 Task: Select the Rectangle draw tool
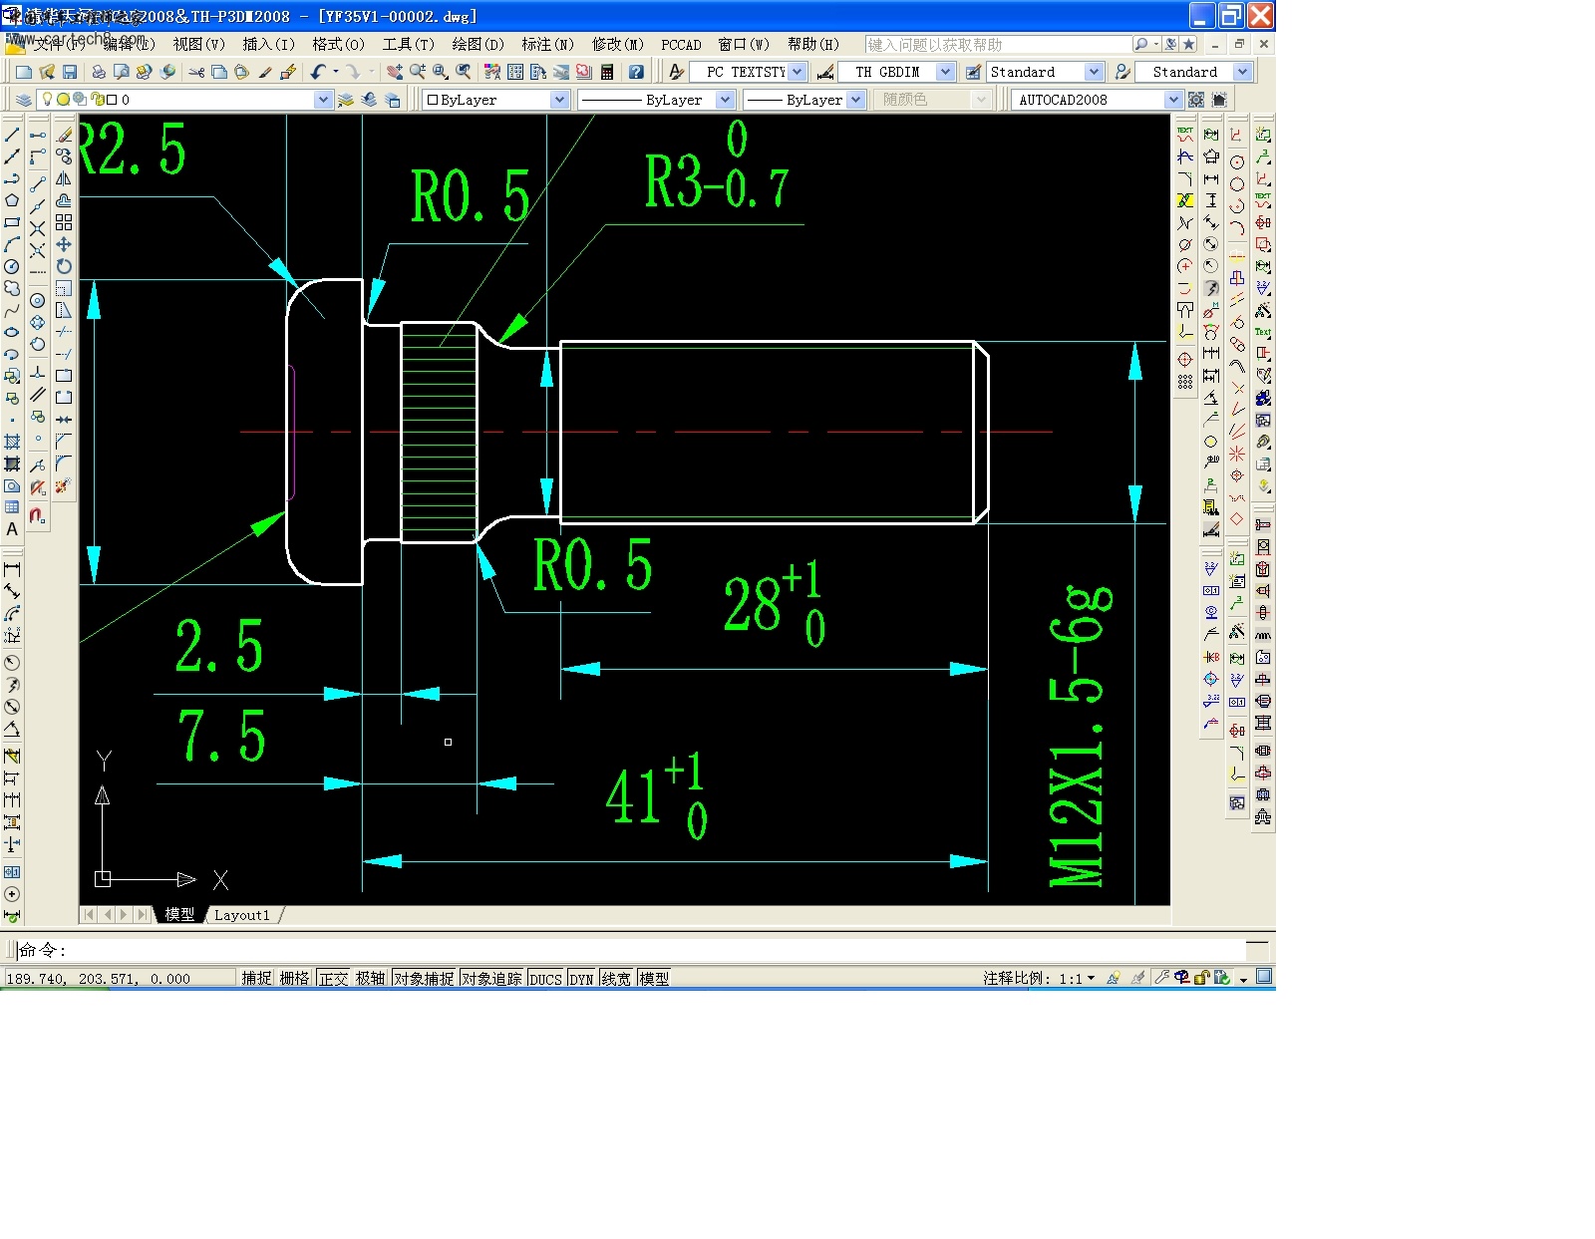pos(12,222)
